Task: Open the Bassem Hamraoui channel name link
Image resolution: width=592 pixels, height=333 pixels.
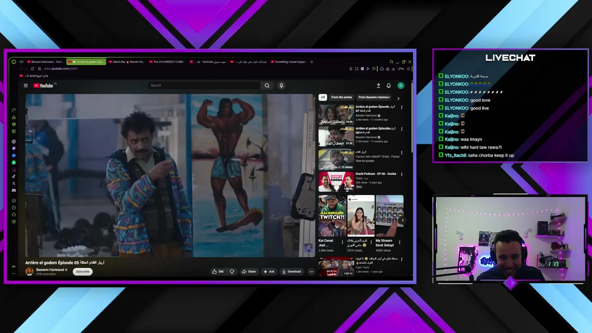Action: tap(50, 270)
